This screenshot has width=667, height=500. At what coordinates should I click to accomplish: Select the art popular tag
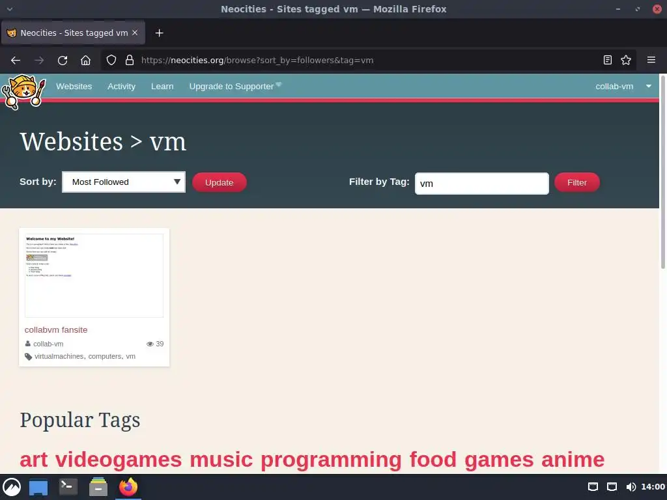[x=34, y=460]
